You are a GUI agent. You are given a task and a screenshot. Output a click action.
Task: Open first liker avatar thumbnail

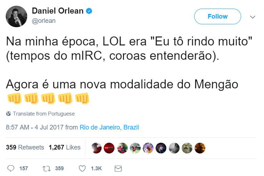97,148
